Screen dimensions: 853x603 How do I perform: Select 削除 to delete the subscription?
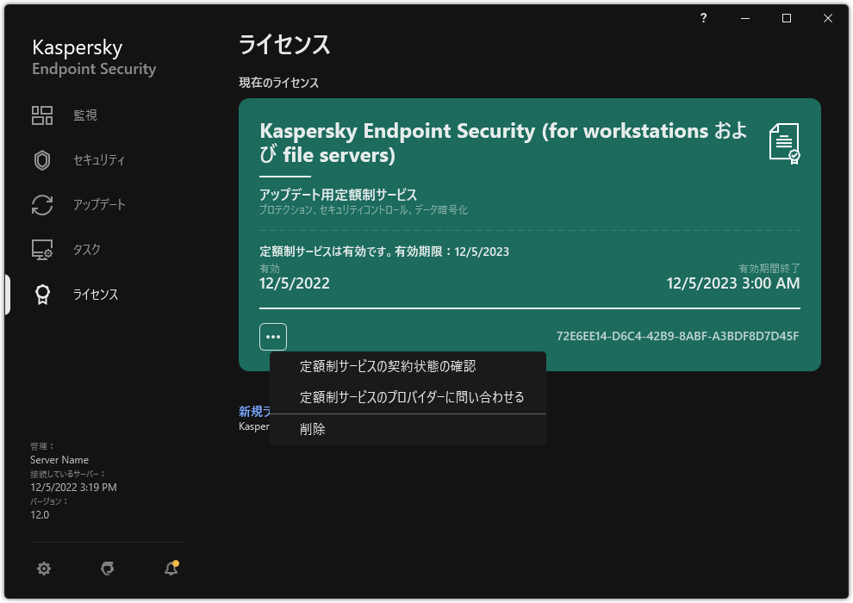tap(313, 428)
